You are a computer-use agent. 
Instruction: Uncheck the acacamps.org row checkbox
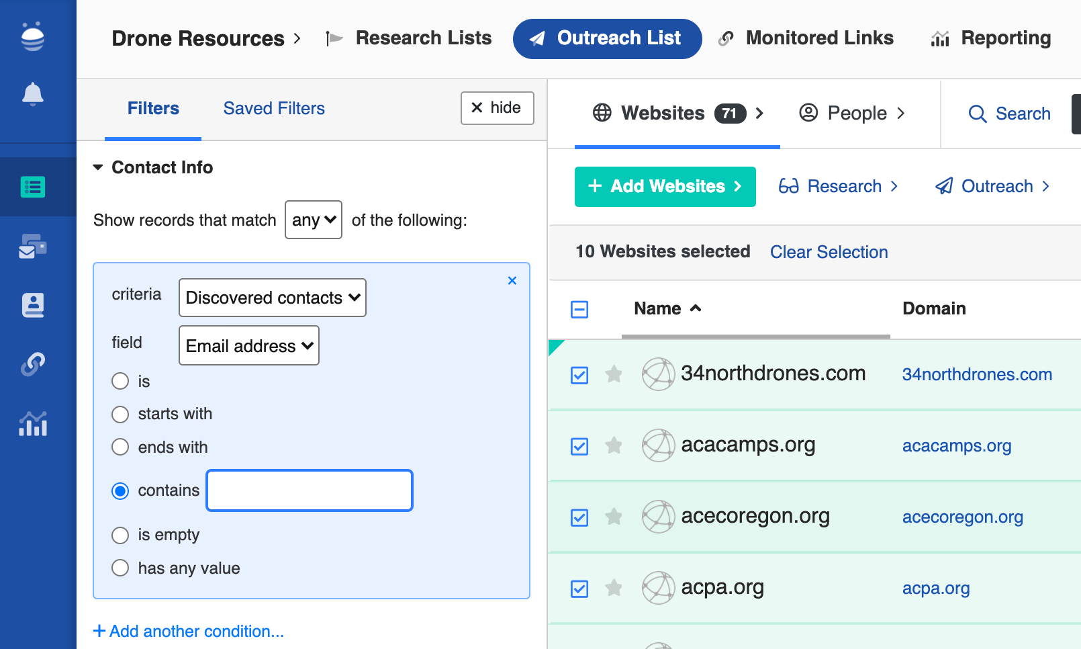579,446
